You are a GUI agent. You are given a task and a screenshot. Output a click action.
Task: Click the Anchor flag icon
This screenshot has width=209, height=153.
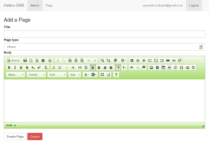pyautogui.click(x=144, y=68)
